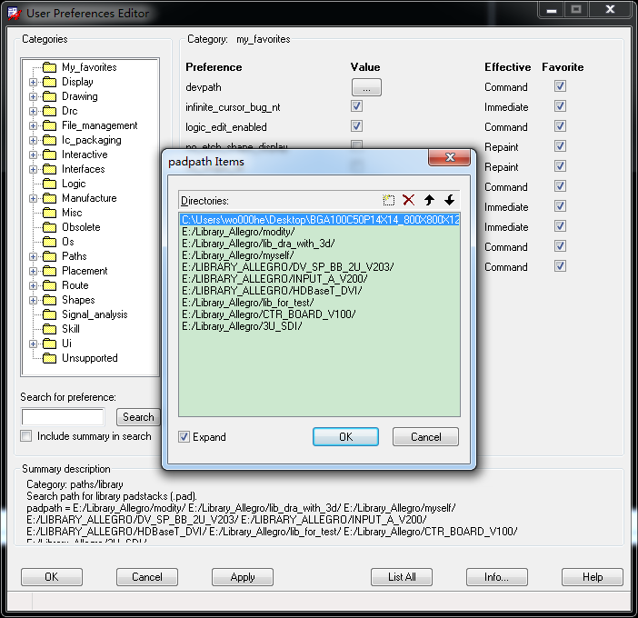Click the Shapes folder icon
The height and width of the screenshot is (618, 638).
tap(50, 300)
